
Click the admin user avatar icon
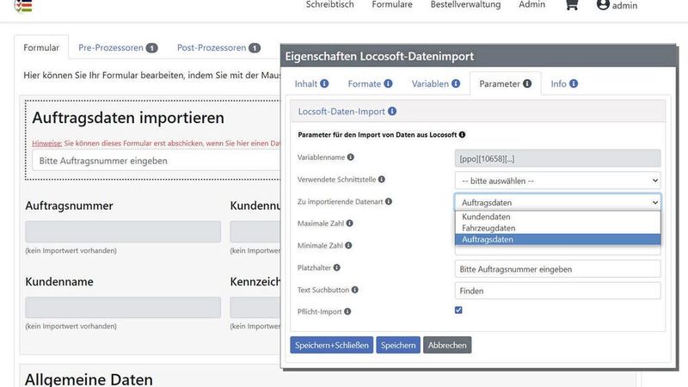coord(603,5)
